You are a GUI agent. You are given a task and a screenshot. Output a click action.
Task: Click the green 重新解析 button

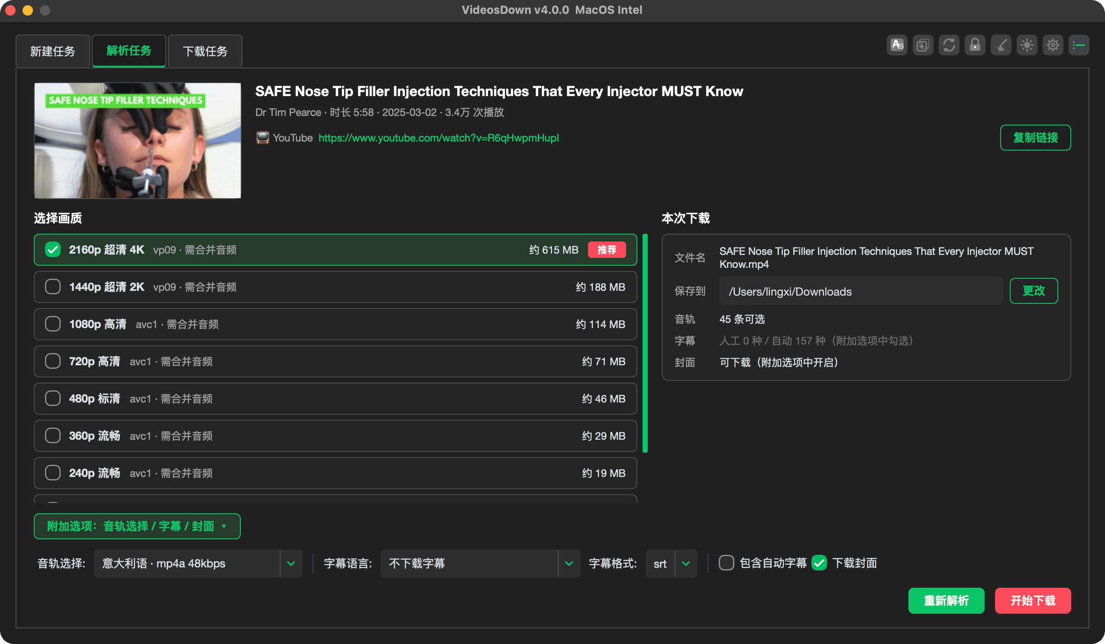(x=946, y=601)
